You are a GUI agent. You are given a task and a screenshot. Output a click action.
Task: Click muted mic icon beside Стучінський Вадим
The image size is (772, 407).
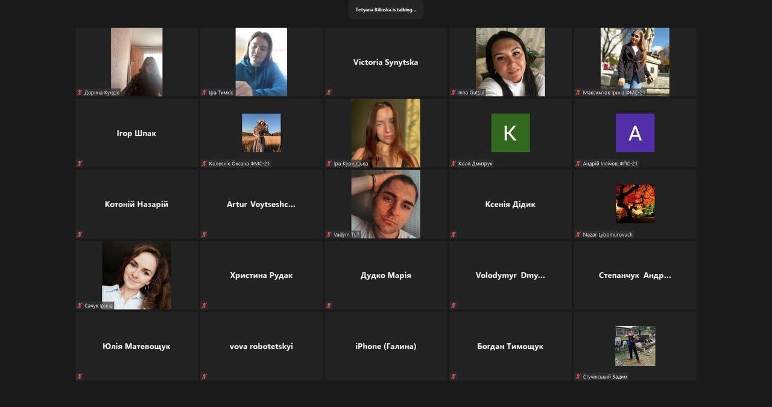tap(578, 376)
